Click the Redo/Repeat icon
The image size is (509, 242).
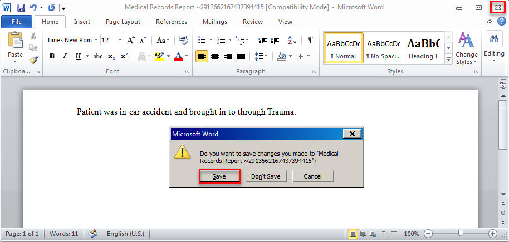[x=51, y=7]
